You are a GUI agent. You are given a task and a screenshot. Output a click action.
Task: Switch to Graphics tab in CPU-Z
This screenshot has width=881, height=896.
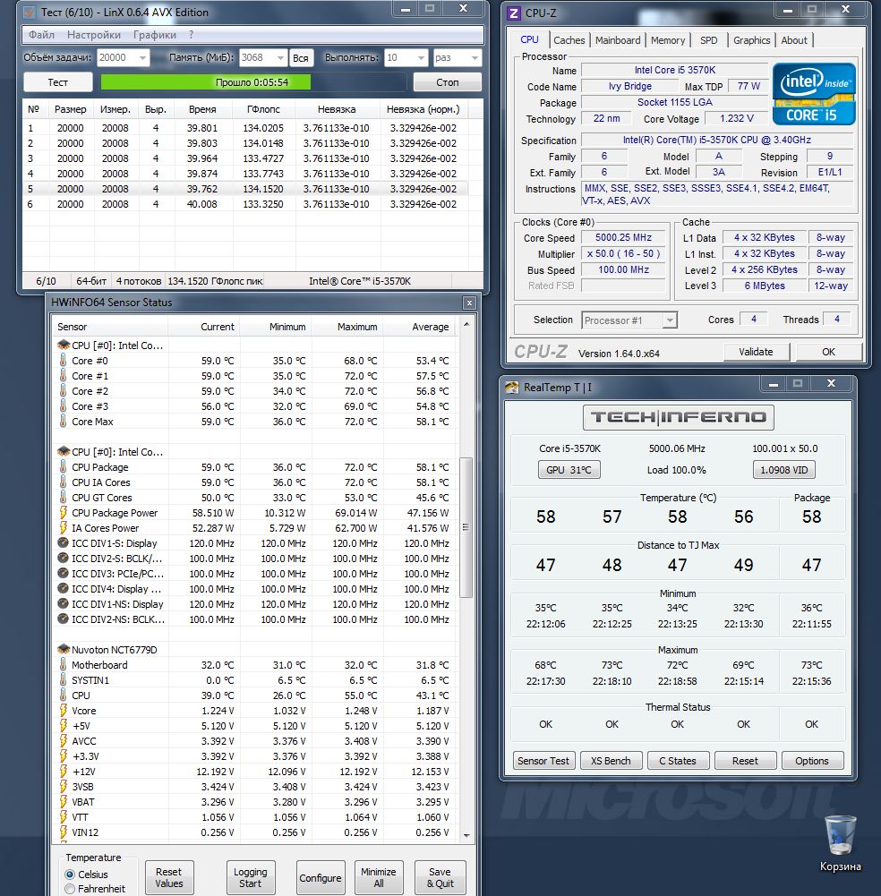pyautogui.click(x=751, y=40)
